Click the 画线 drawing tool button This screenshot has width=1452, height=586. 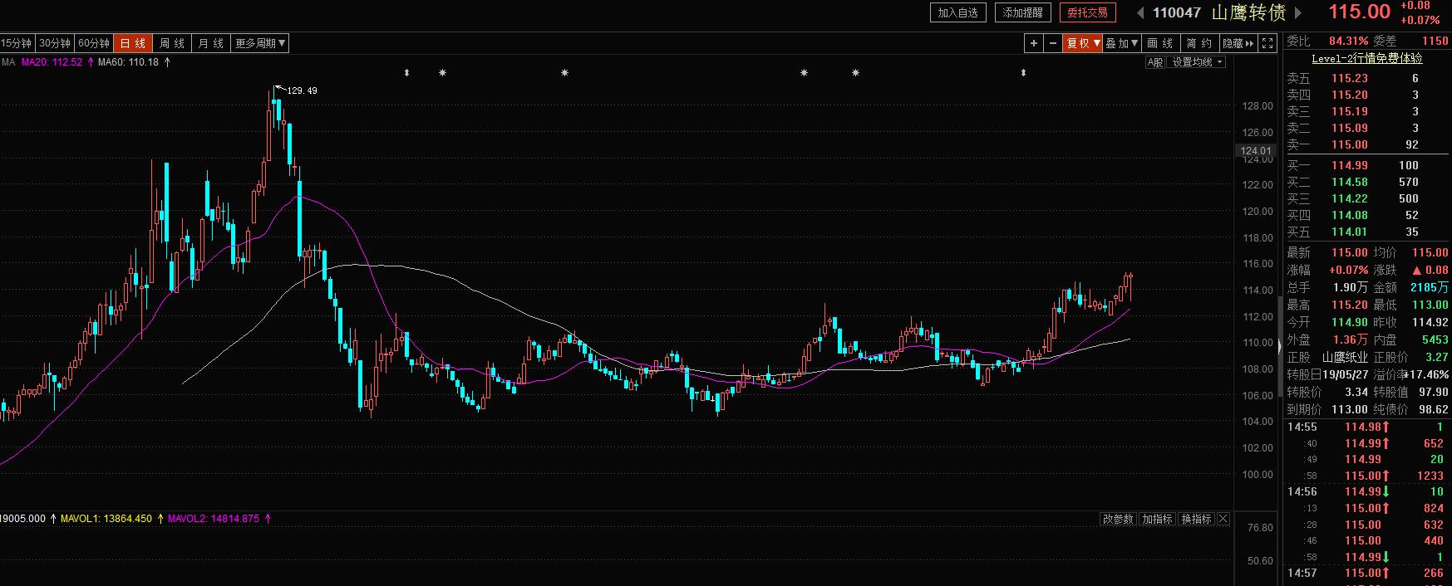click(1160, 43)
